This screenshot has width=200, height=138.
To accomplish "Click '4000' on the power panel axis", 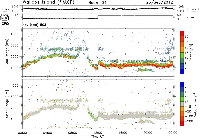I will pyautogui.click(x=14, y=34).
